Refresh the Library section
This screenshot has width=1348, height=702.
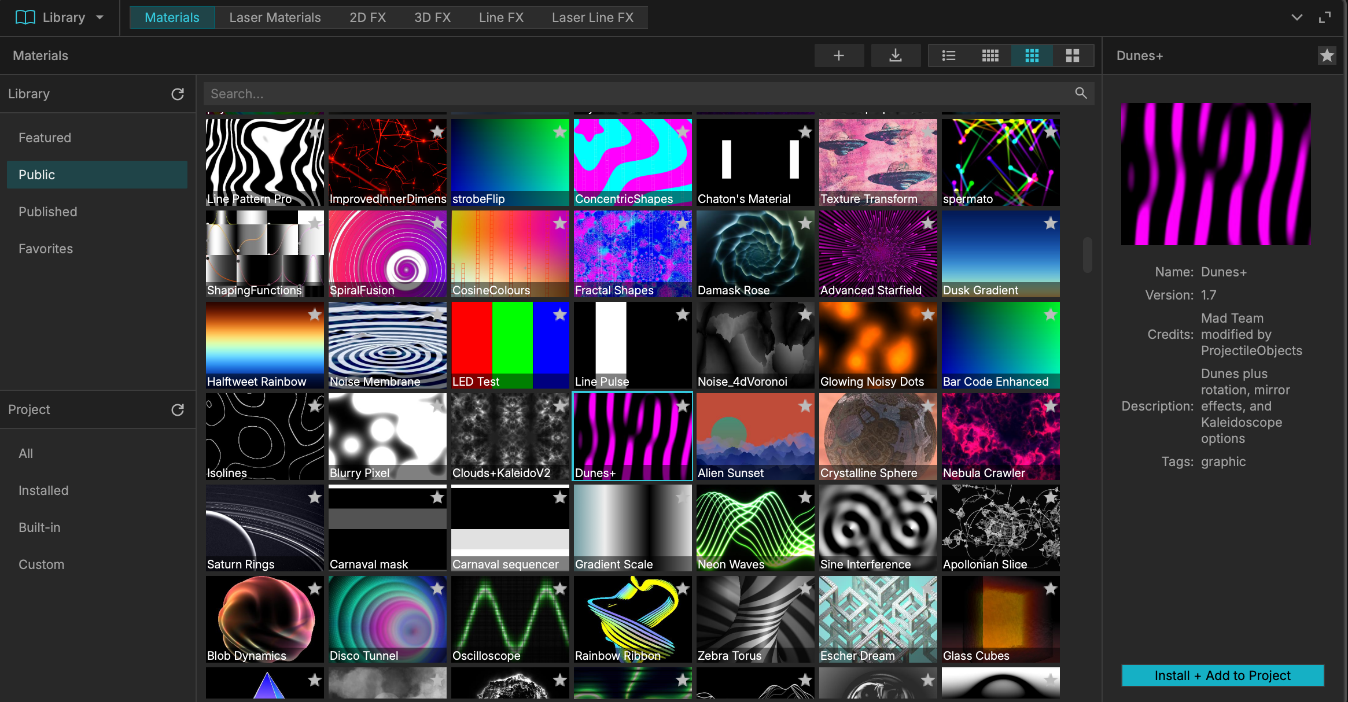(178, 94)
